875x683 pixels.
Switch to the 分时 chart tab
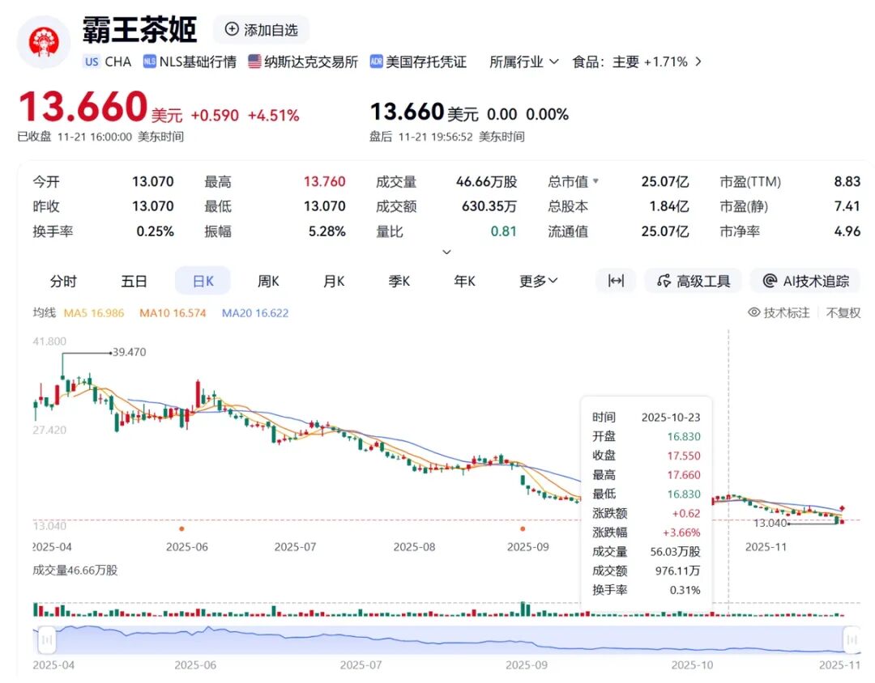(x=63, y=281)
